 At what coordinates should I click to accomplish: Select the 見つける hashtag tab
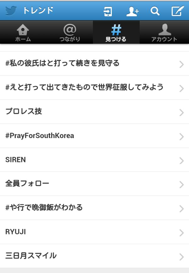click(x=116, y=32)
